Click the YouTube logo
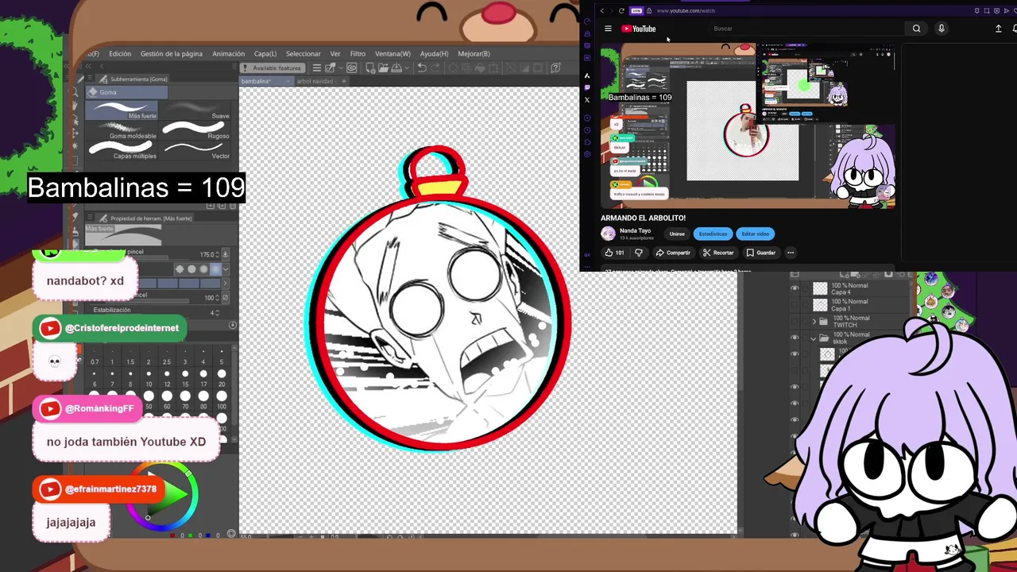The height and width of the screenshot is (572, 1017). (639, 29)
